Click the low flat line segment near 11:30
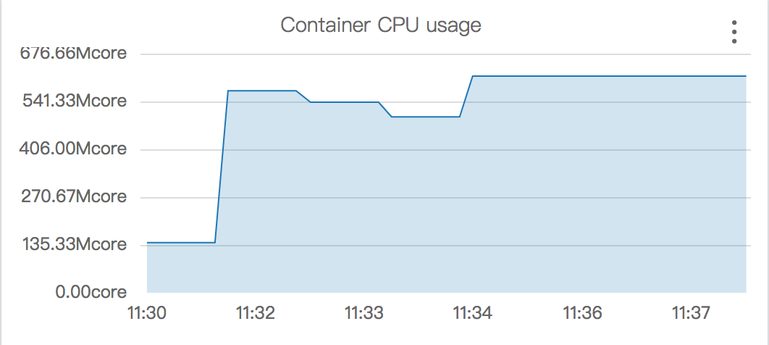This screenshot has height=345, width=769. (x=181, y=242)
